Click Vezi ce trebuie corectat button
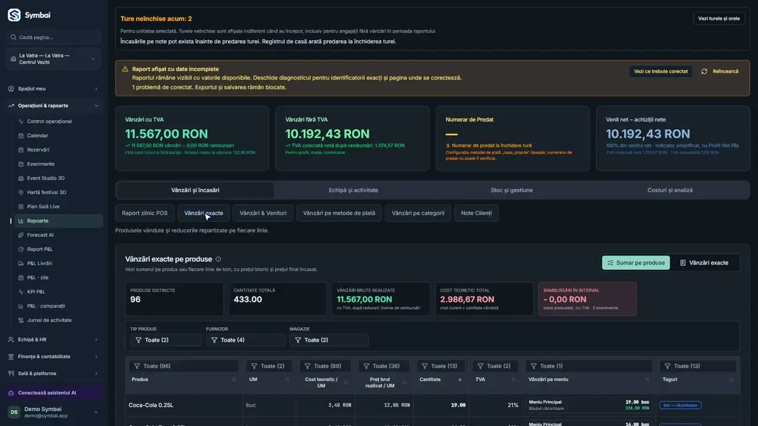The width and height of the screenshot is (758, 426). click(661, 72)
